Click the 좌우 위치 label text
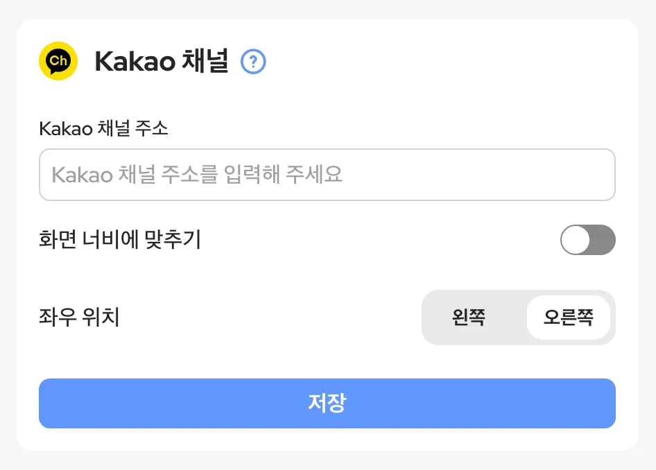Screen dimensions: 656x470 tap(79, 317)
